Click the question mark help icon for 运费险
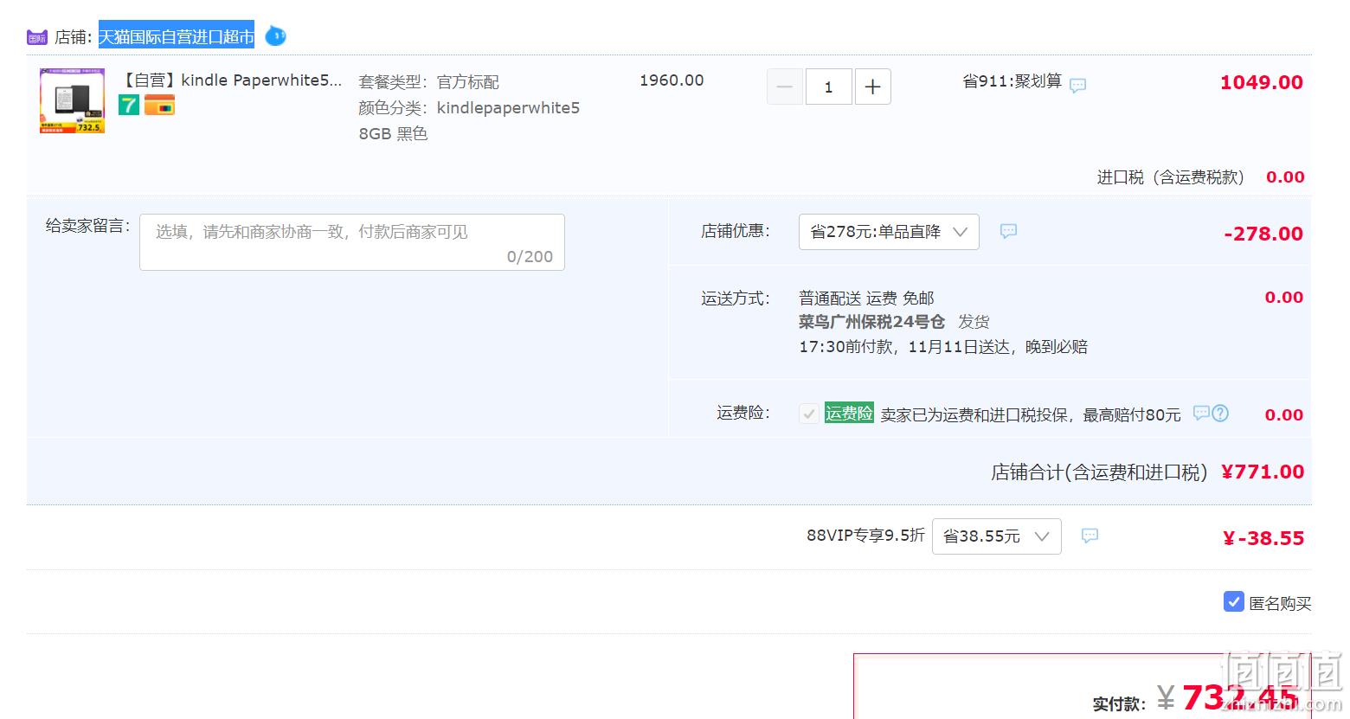 pos(1220,413)
